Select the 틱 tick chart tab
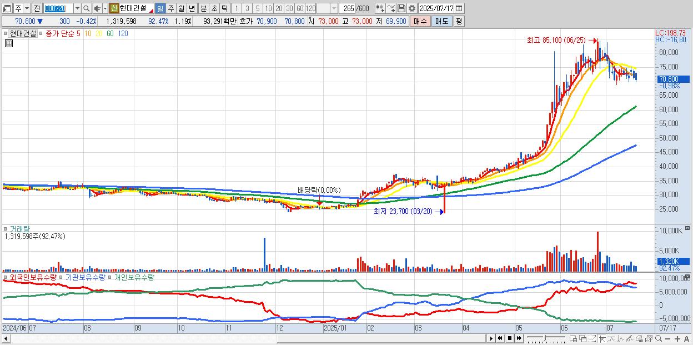693x345 pixels. click(224, 8)
